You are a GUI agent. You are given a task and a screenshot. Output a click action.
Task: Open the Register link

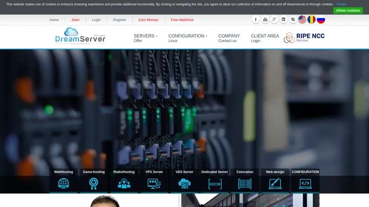(119, 20)
